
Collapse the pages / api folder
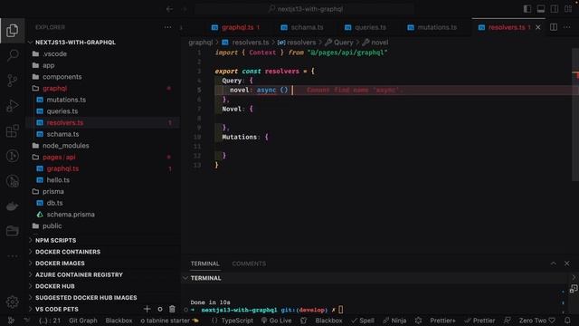pos(59,157)
